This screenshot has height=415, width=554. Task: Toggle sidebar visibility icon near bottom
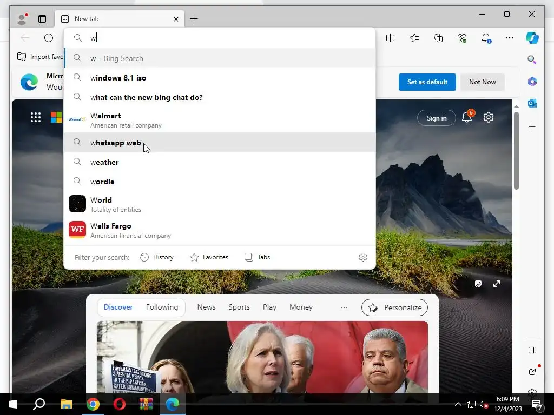532,350
